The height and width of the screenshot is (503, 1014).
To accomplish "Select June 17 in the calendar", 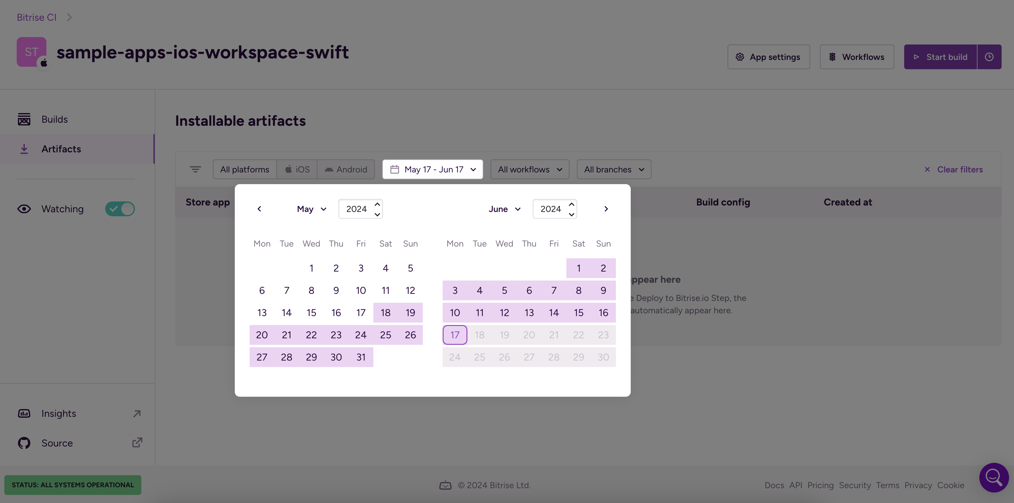I will point(455,335).
